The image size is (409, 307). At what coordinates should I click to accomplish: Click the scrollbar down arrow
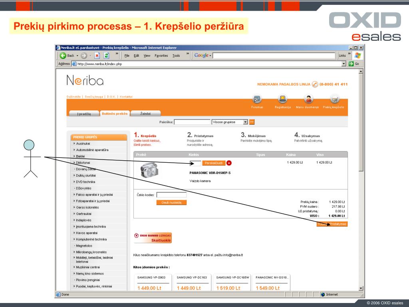tap(361, 288)
